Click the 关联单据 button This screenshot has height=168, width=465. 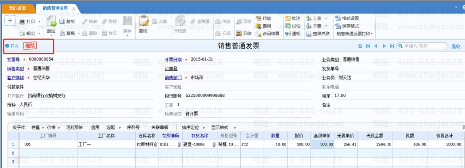pos(160,128)
